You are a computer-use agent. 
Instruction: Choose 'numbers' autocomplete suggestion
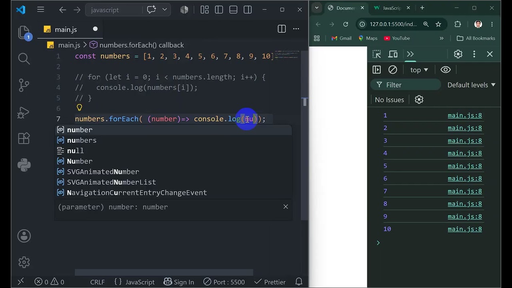[173, 140]
